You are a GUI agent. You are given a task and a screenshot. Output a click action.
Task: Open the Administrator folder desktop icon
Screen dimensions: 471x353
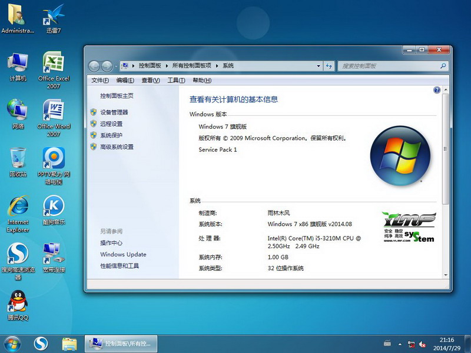tap(17, 18)
